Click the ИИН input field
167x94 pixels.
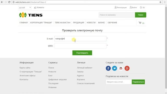click(x=80, y=46)
